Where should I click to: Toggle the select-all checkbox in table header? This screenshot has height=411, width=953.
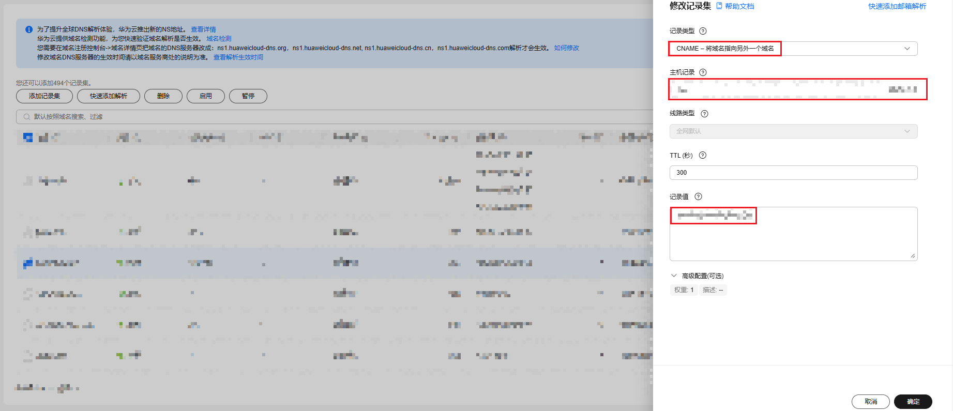(28, 138)
